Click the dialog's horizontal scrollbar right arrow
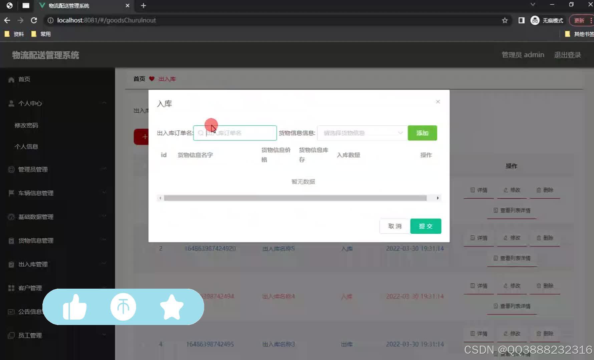The width and height of the screenshot is (594, 360). pos(437,198)
